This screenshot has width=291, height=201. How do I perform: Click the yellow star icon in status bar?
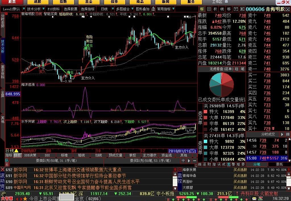25,199
